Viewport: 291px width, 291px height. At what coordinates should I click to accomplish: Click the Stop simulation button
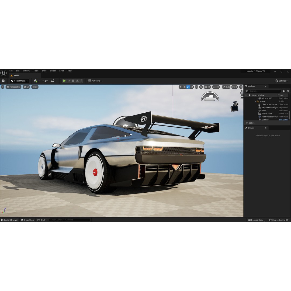(73, 81)
